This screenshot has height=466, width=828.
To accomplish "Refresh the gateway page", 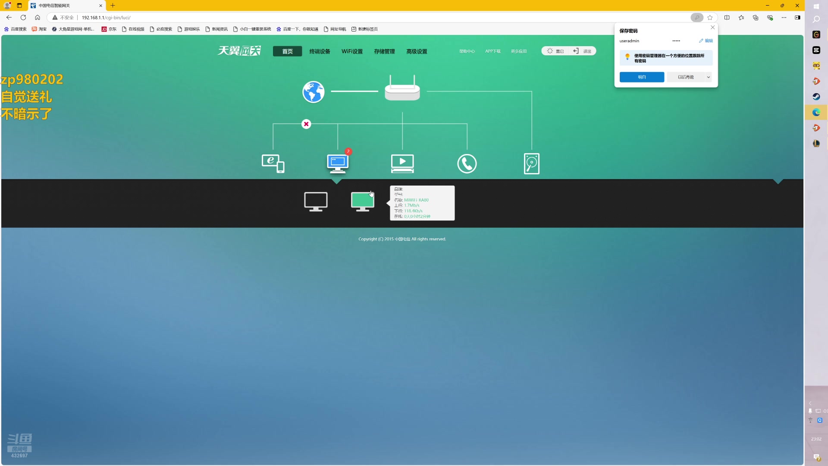I will pos(23,18).
